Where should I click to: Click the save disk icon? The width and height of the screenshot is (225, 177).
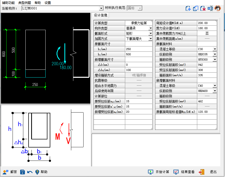coord(23,172)
